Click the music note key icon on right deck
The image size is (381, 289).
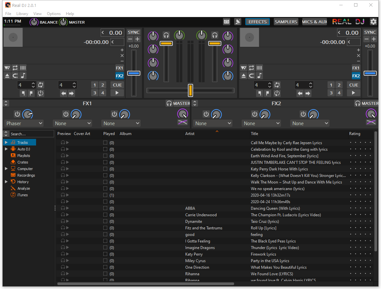click(x=259, y=75)
